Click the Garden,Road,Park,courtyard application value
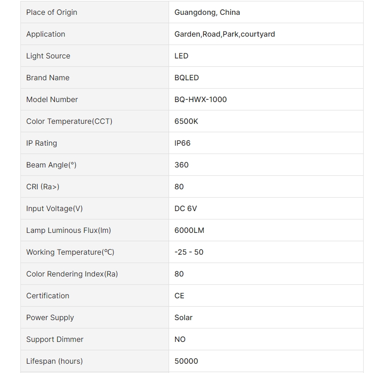The width and height of the screenshot is (384, 373). (225, 34)
